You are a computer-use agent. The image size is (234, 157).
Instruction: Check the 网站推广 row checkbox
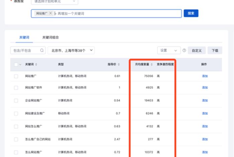16,76
